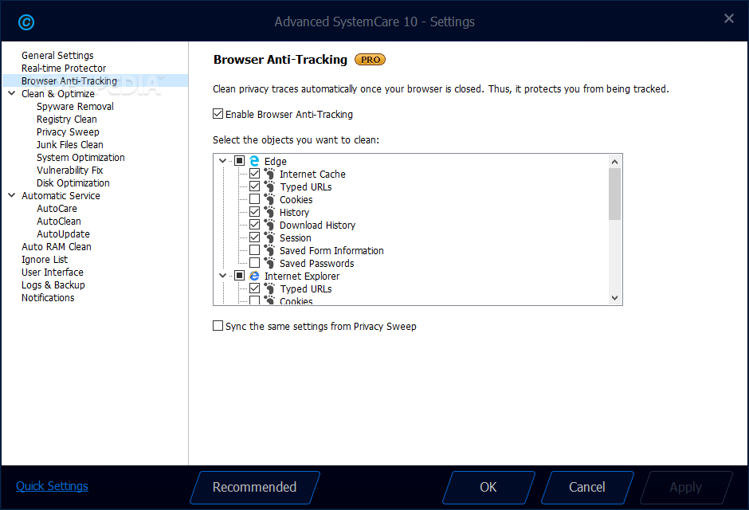This screenshot has width=749, height=510.
Task: Open AutoUpdate settings
Action: click(63, 234)
